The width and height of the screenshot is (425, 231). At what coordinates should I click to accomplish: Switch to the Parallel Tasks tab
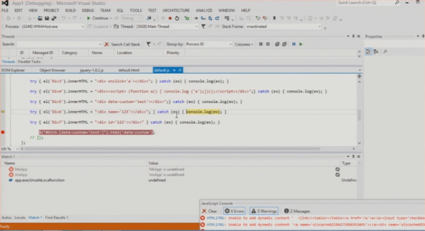(29, 61)
